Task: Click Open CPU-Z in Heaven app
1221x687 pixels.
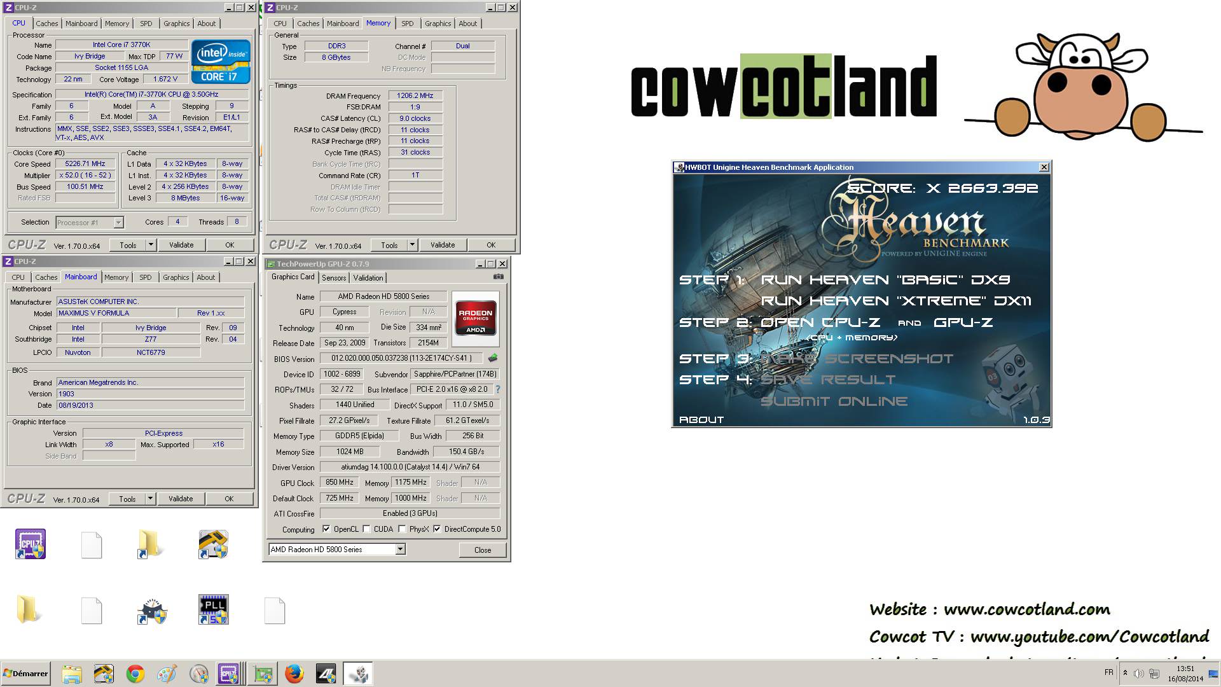Action: [x=820, y=323]
